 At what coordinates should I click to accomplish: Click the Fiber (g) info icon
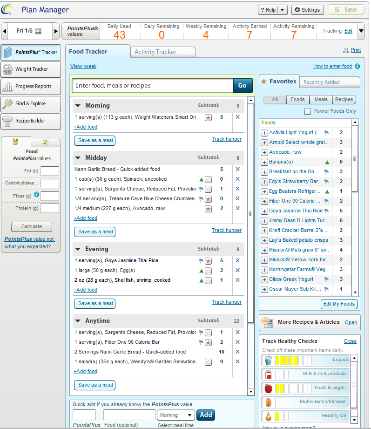coord(37,195)
